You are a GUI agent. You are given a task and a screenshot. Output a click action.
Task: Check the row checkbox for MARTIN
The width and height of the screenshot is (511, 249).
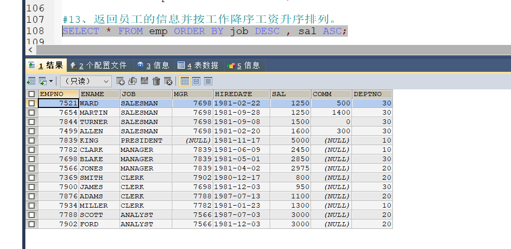pos(32,113)
